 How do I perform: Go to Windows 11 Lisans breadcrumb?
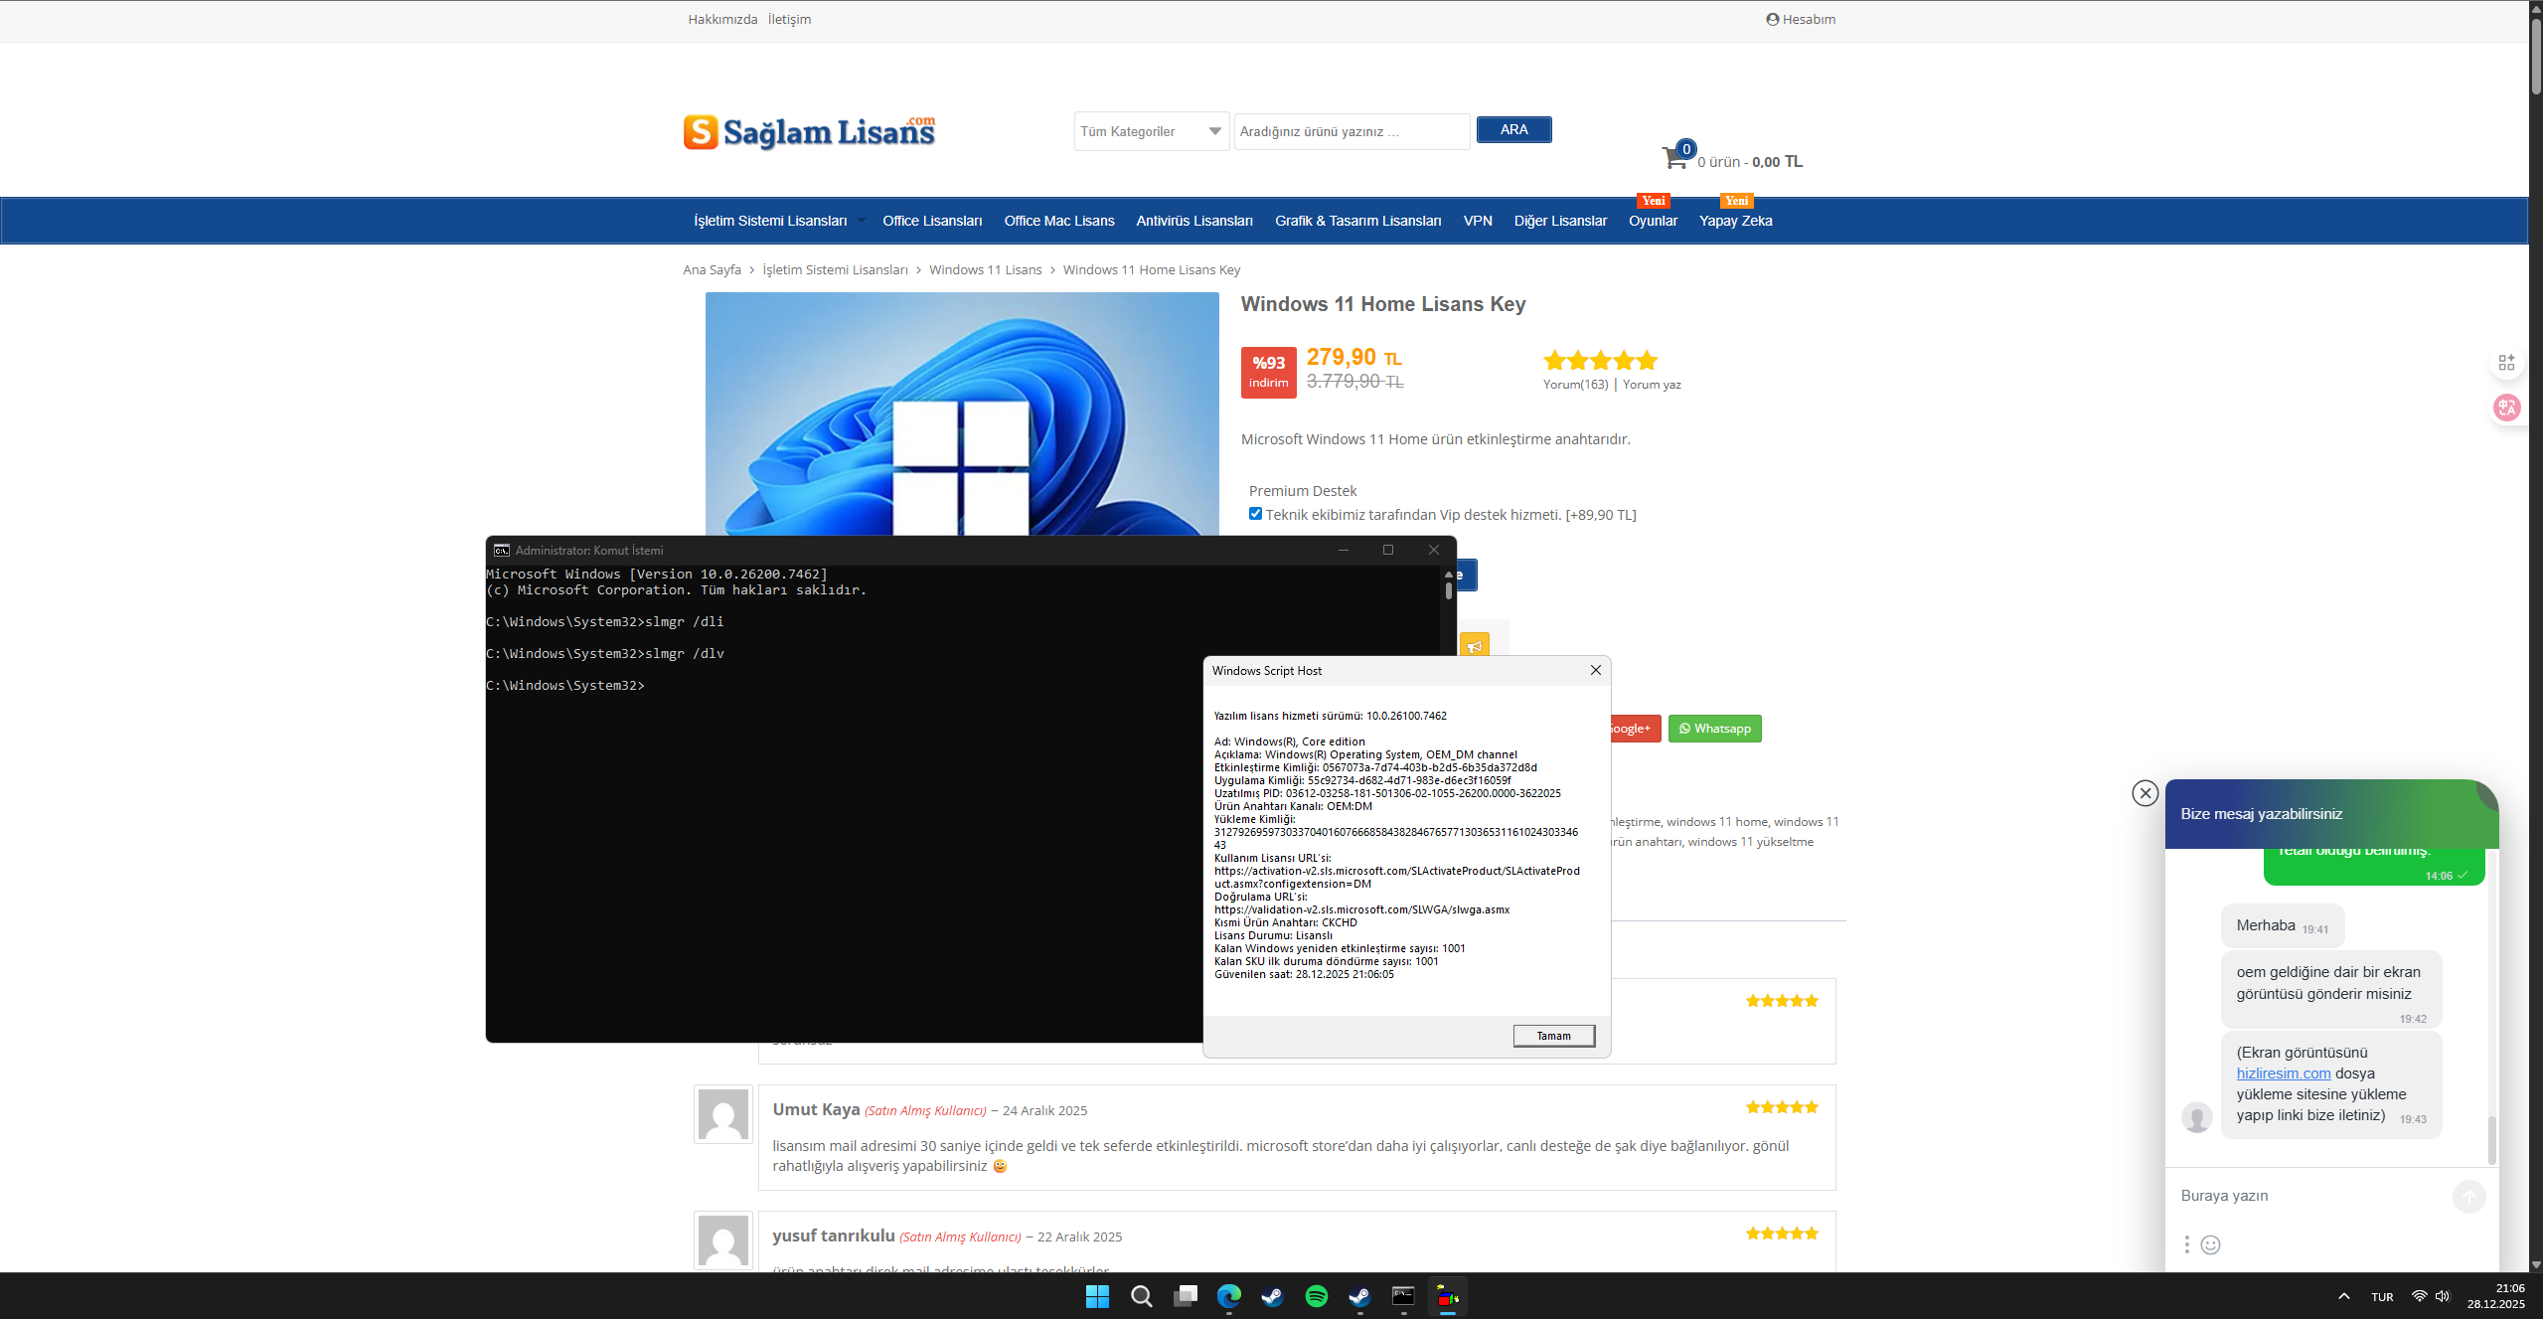985,270
